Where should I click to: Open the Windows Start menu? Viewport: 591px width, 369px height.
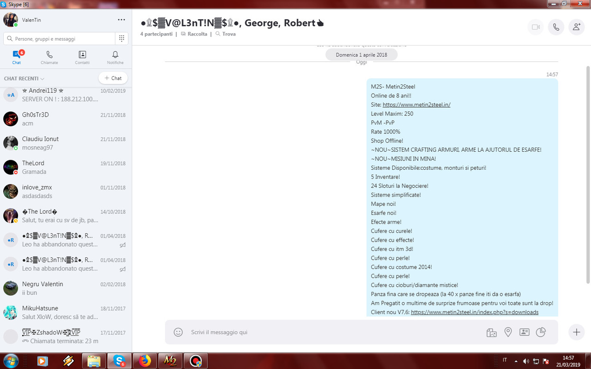pos(10,361)
